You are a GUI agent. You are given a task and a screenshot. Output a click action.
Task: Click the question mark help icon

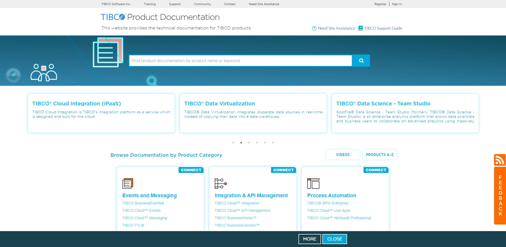[x=314, y=28]
